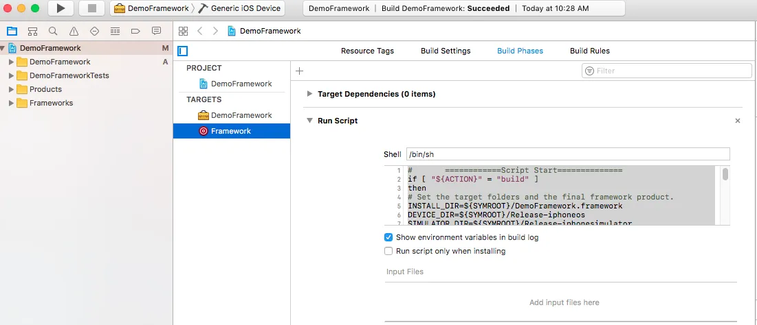Switch to Build Settings tab

[446, 51]
